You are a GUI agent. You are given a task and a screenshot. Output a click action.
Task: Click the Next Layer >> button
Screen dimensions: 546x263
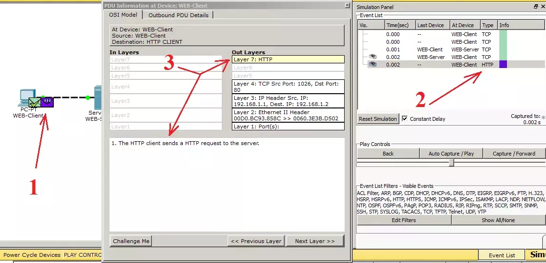(x=315, y=241)
